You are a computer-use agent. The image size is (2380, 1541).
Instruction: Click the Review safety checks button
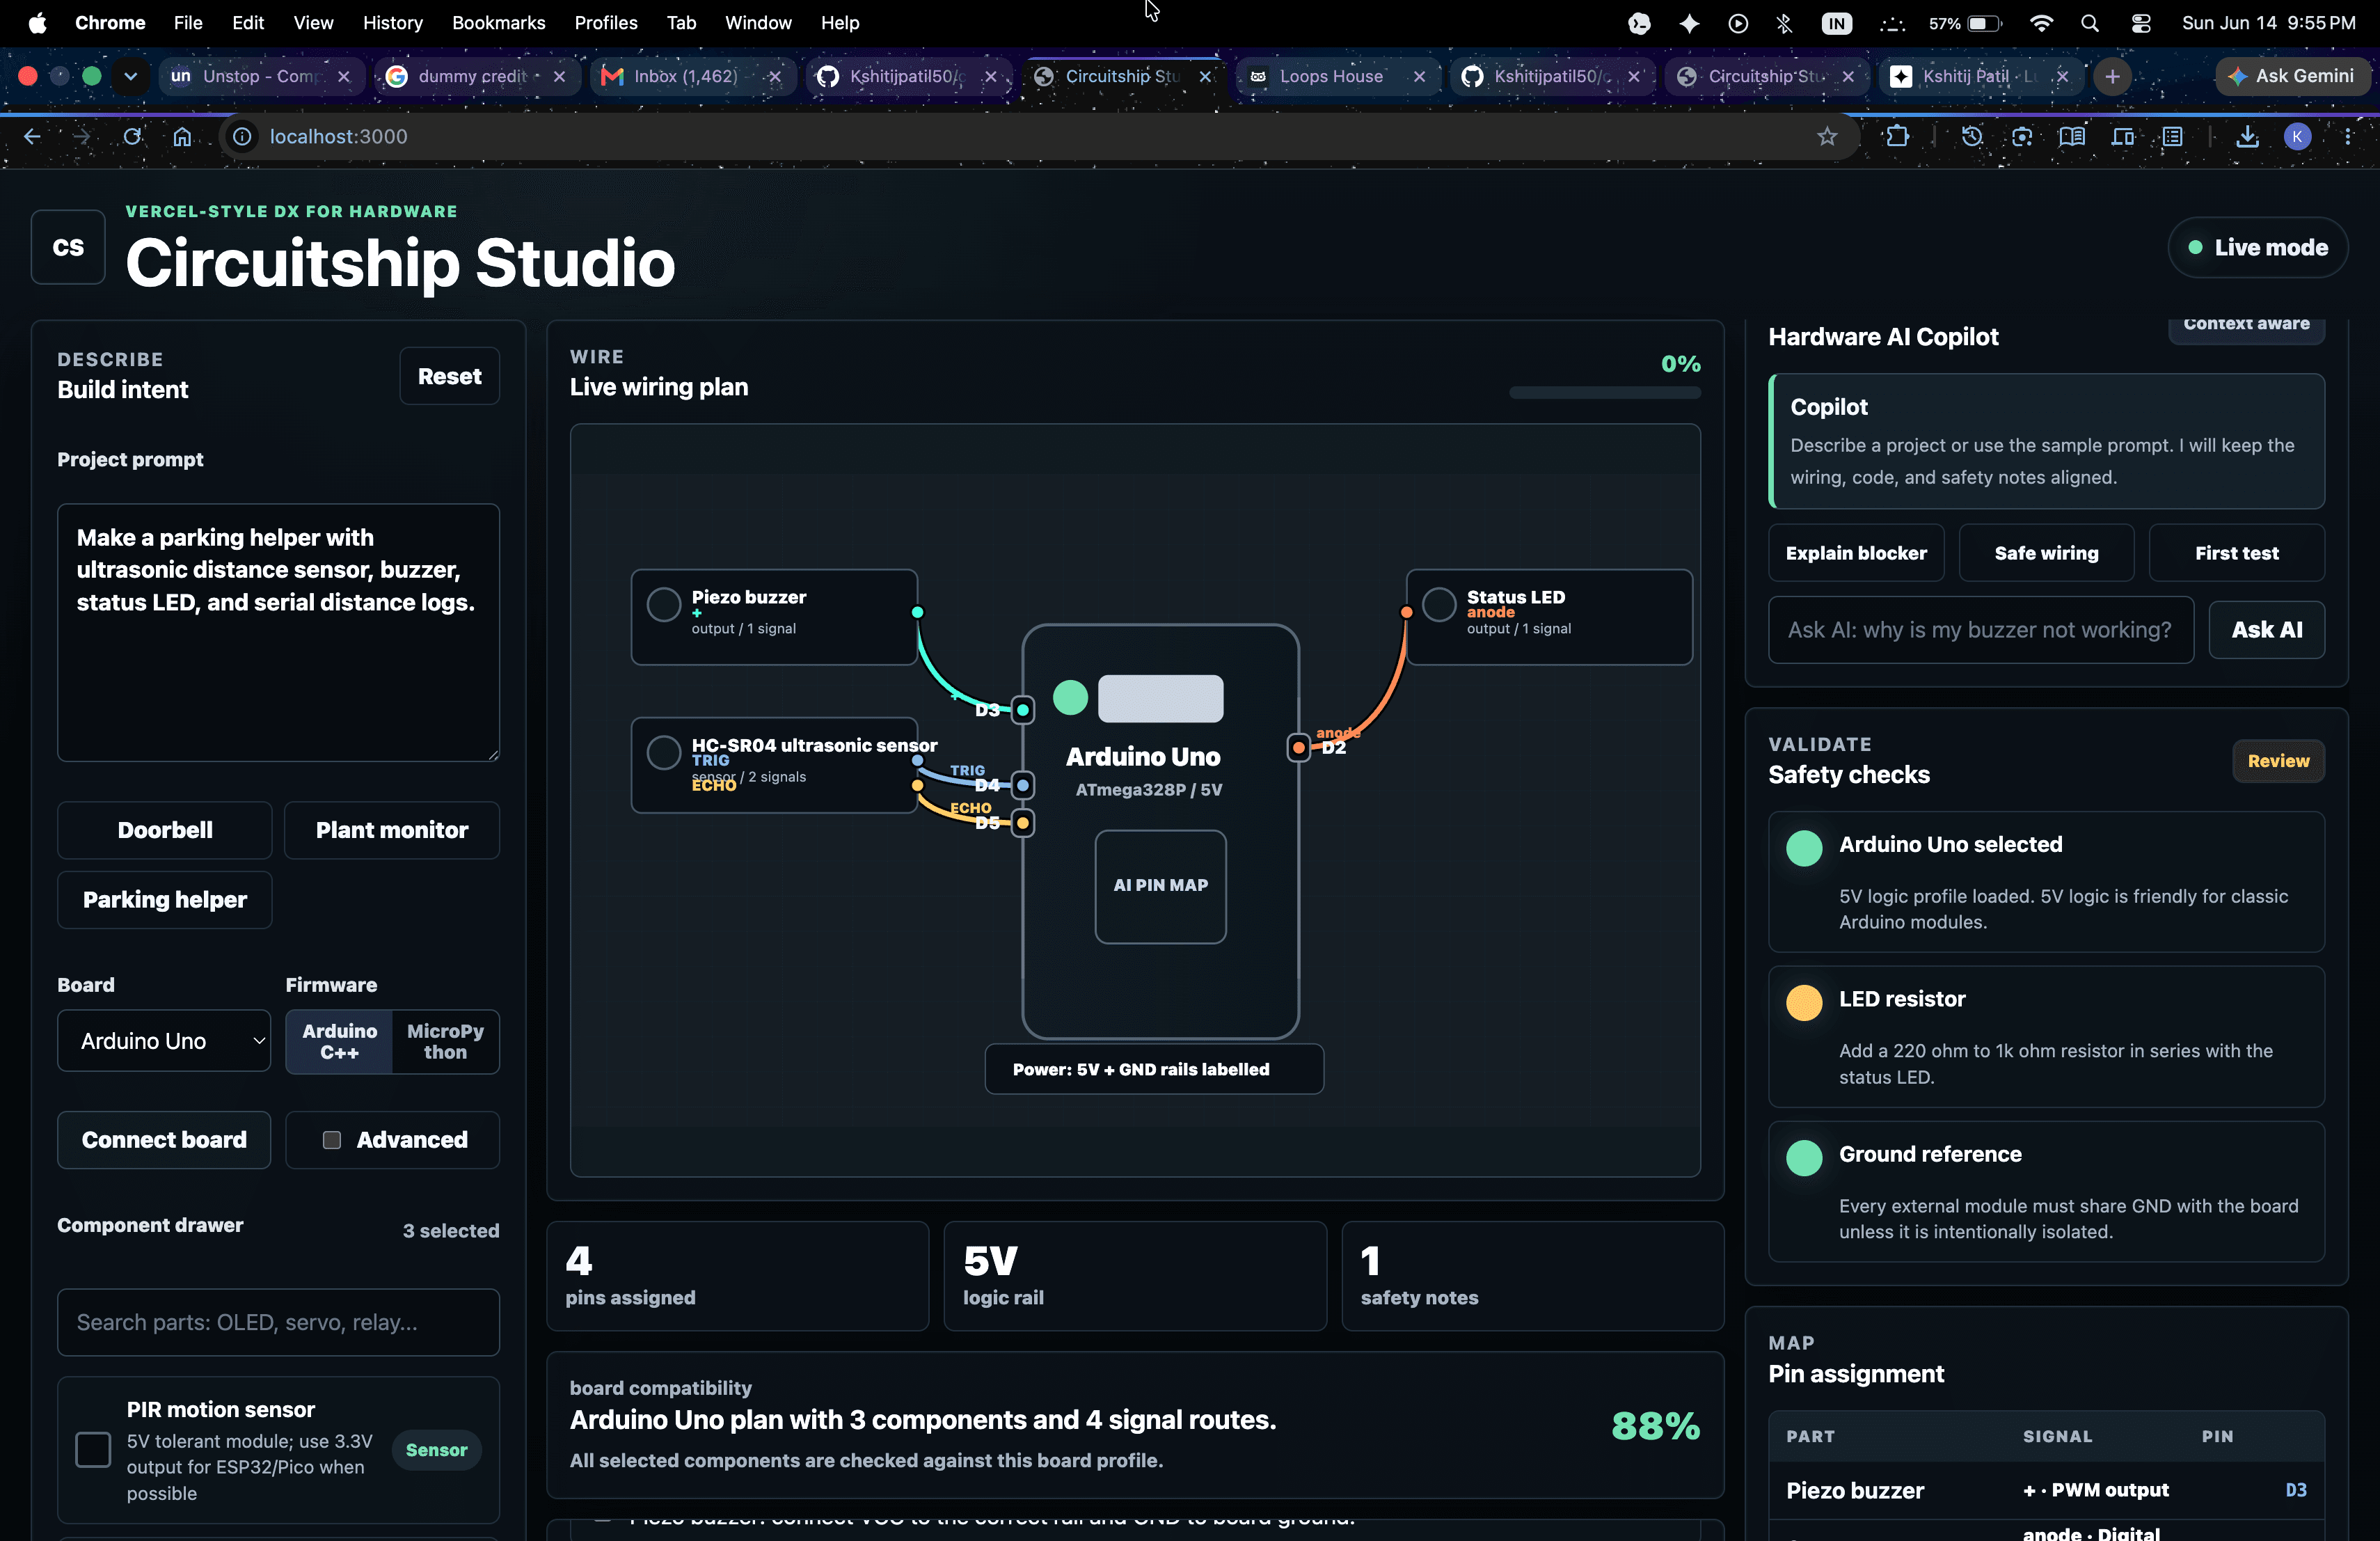coord(2278,761)
